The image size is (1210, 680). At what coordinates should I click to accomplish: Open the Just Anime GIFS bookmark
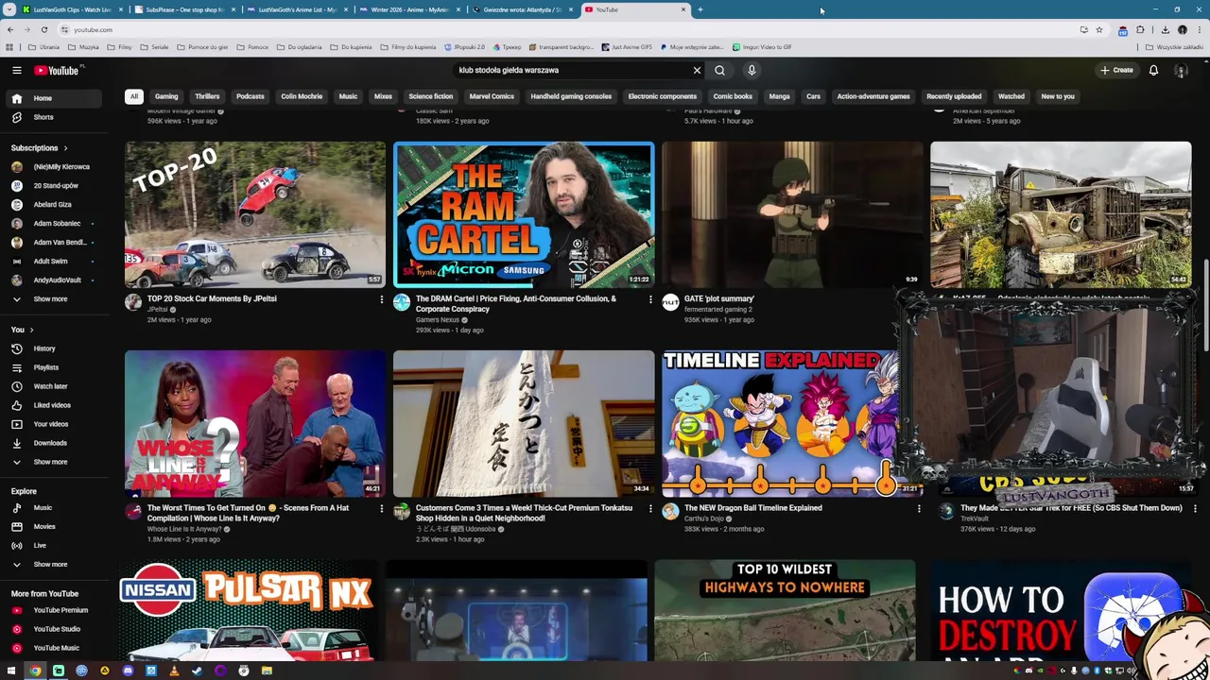[627, 46]
